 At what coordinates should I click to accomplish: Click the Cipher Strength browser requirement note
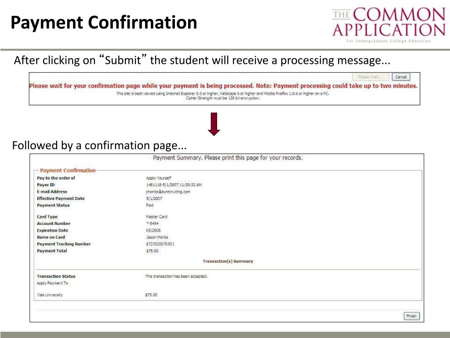223,98
